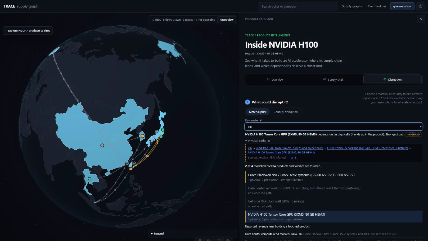Select the highlighted NVIDIA H100 Tensor Core GPU row
Screen dimensions: 428x241
click(x=334, y=216)
